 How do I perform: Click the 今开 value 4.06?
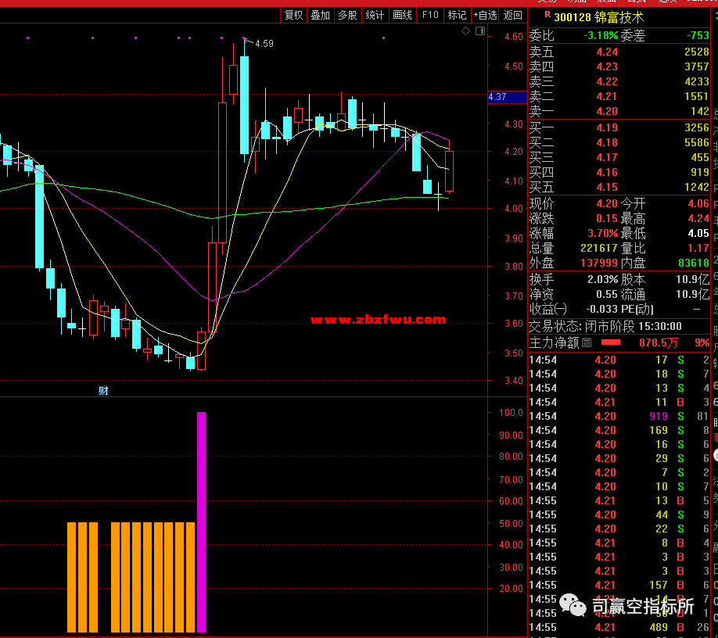coord(698,203)
